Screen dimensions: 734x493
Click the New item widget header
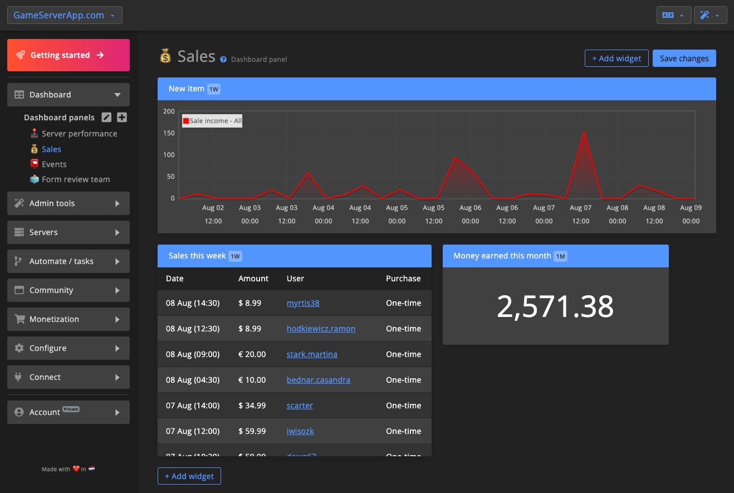click(437, 89)
